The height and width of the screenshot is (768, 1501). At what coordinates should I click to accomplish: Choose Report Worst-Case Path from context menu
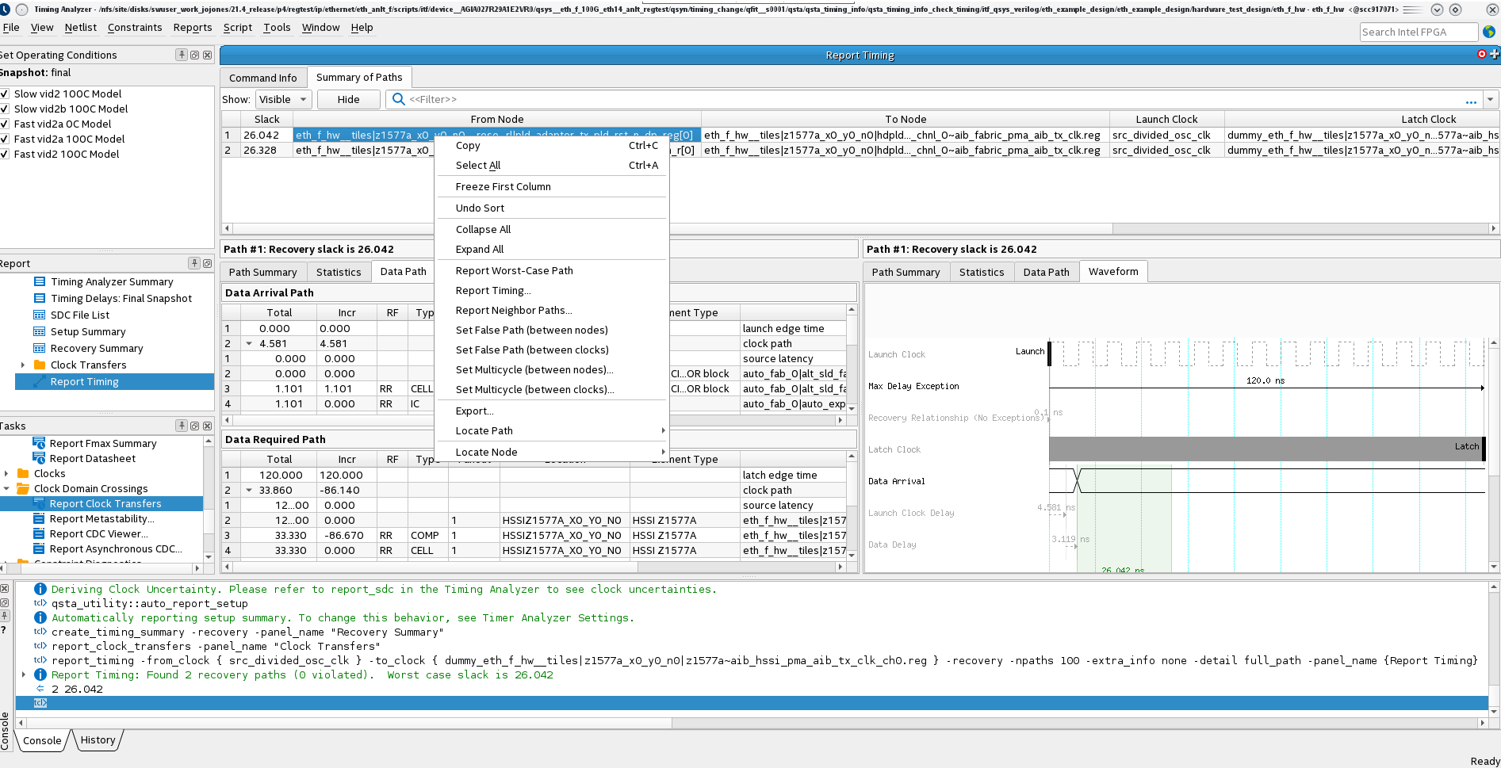click(514, 270)
